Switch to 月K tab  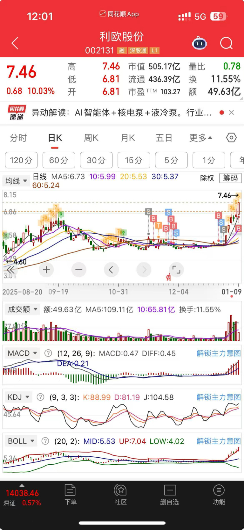click(x=128, y=138)
